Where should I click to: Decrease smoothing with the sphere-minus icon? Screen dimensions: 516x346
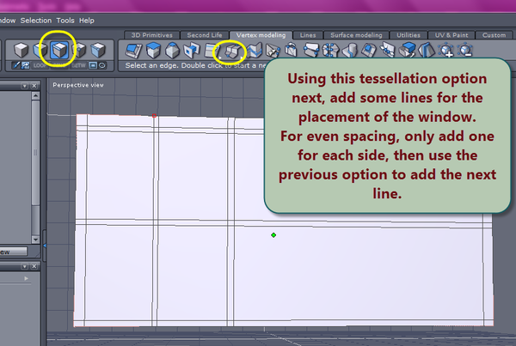point(465,51)
